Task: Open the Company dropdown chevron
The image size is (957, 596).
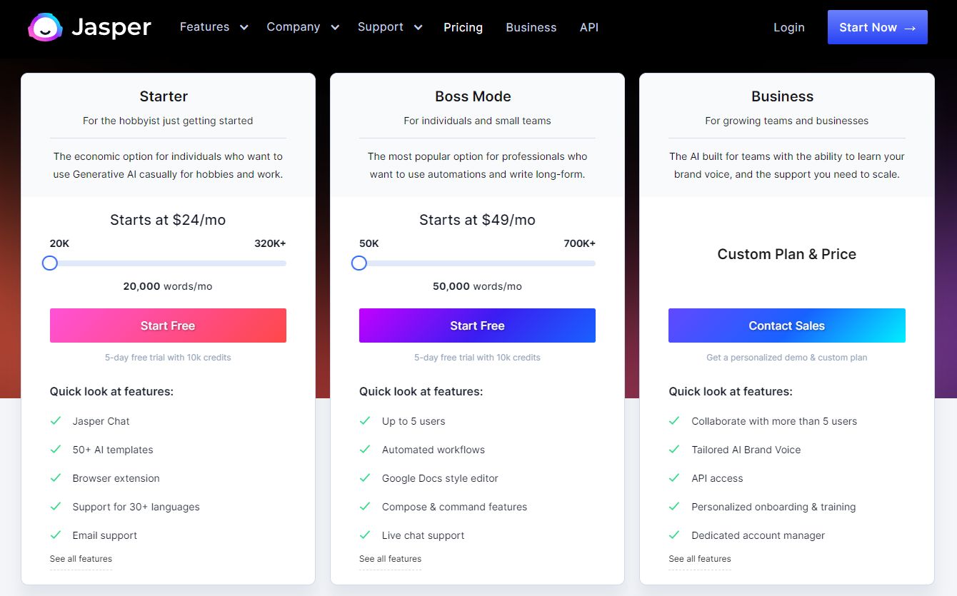Action: tap(335, 28)
